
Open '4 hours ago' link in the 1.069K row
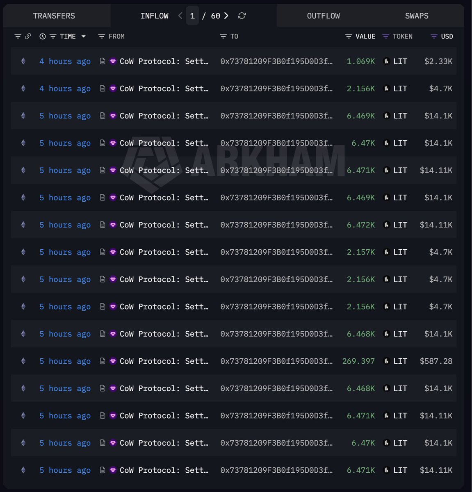point(65,61)
